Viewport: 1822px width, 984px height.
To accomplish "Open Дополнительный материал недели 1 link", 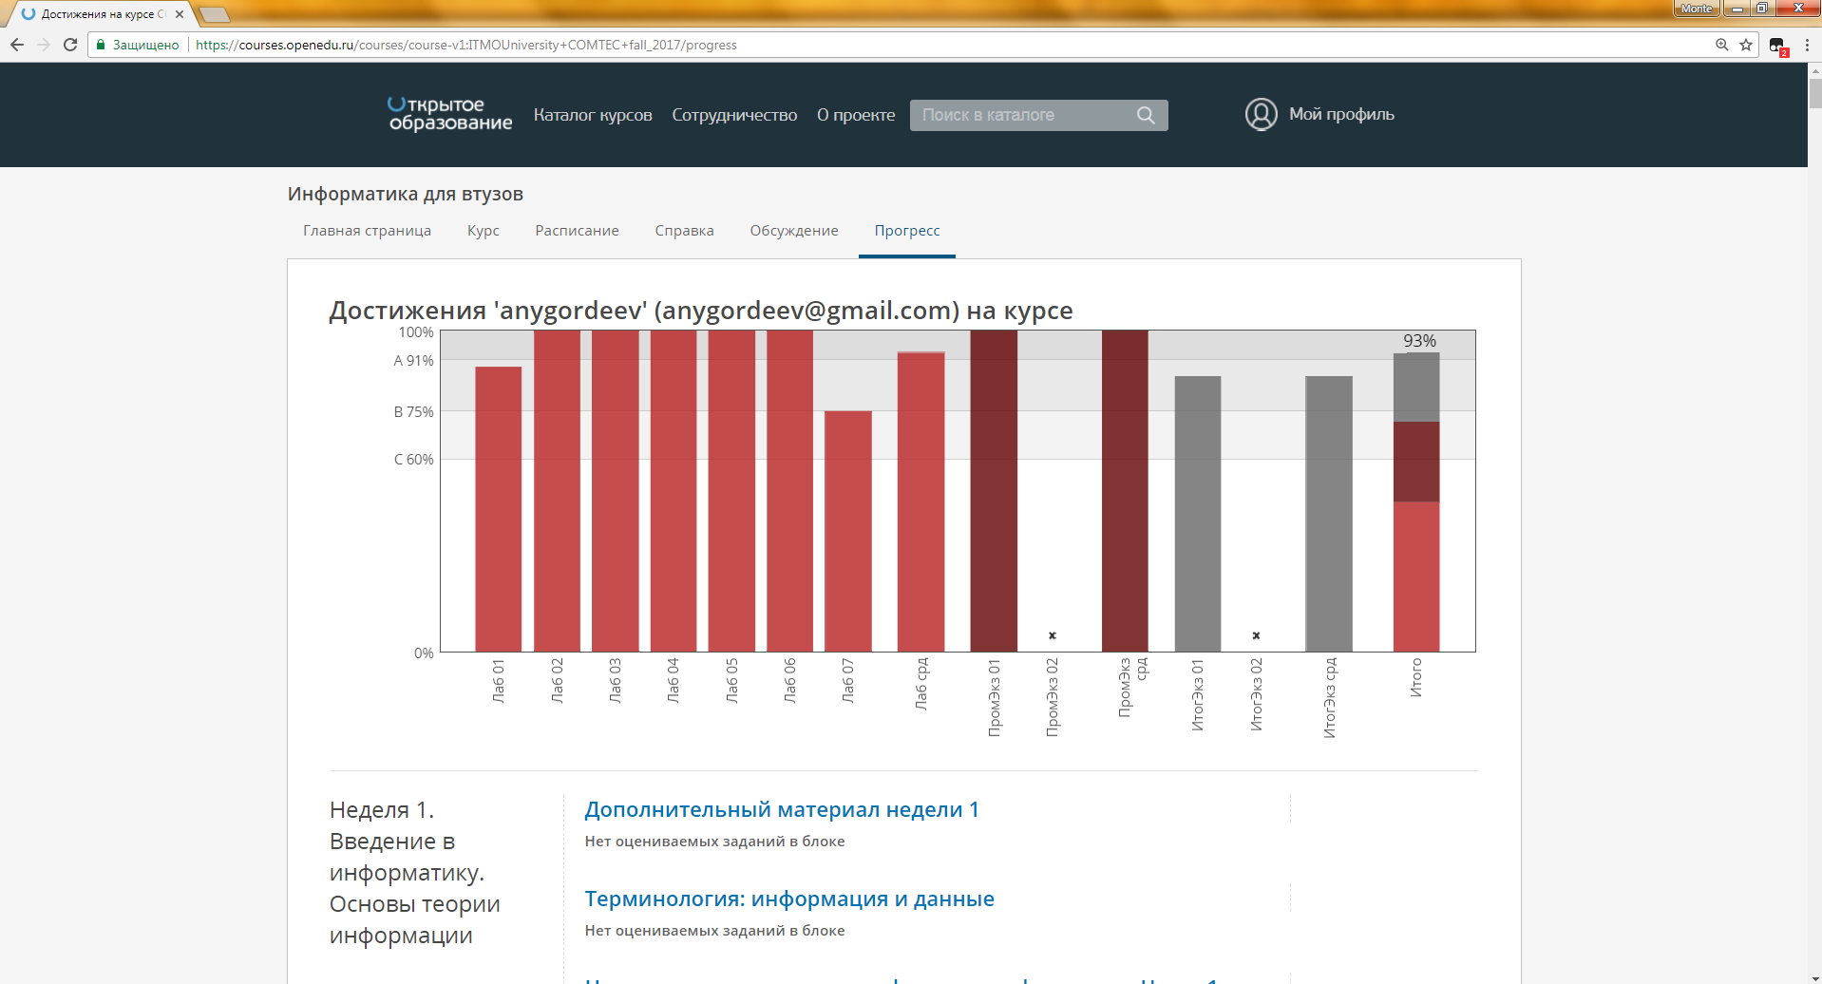I will [x=781, y=809].
